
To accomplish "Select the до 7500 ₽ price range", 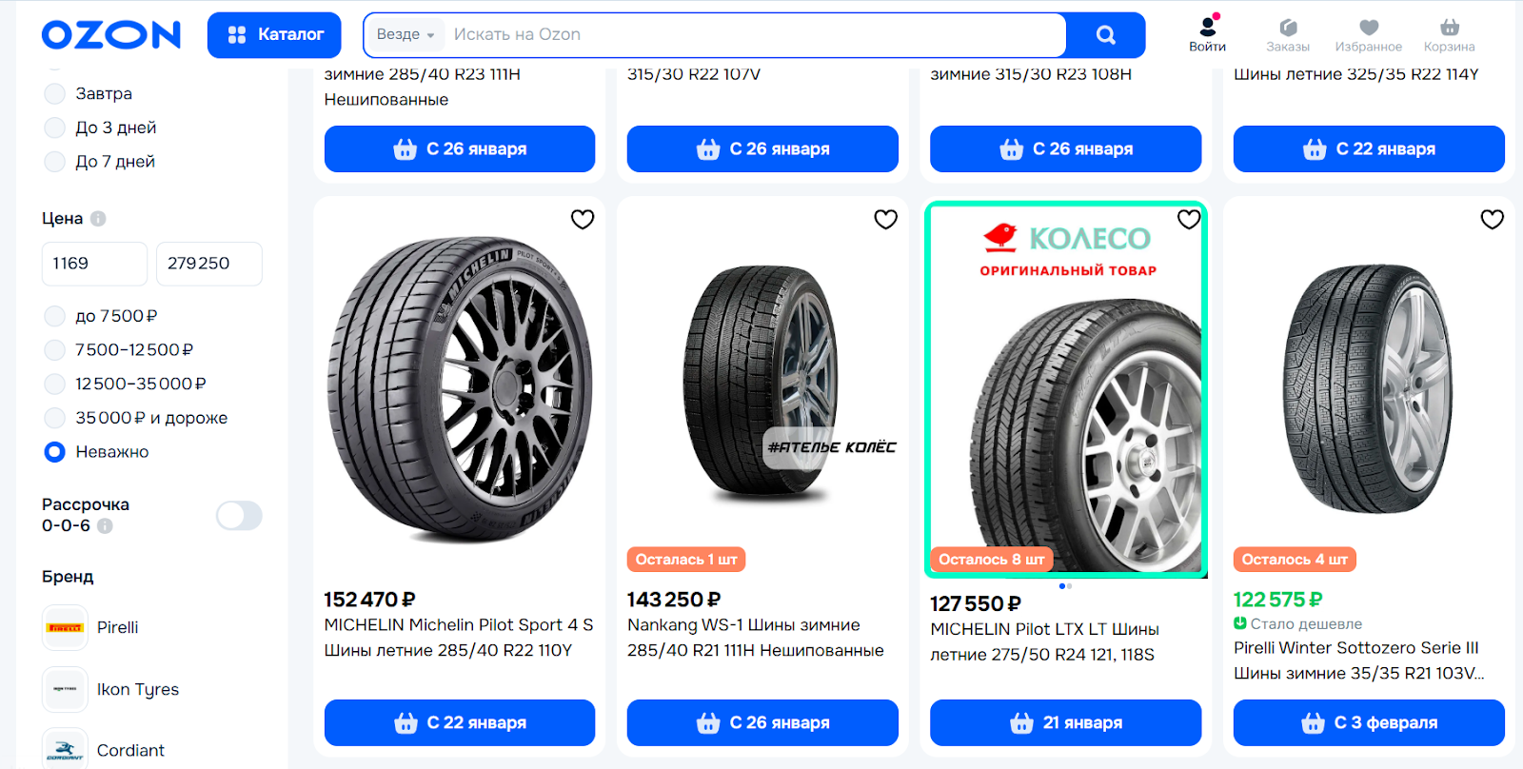I will click(x=55, y=316).
